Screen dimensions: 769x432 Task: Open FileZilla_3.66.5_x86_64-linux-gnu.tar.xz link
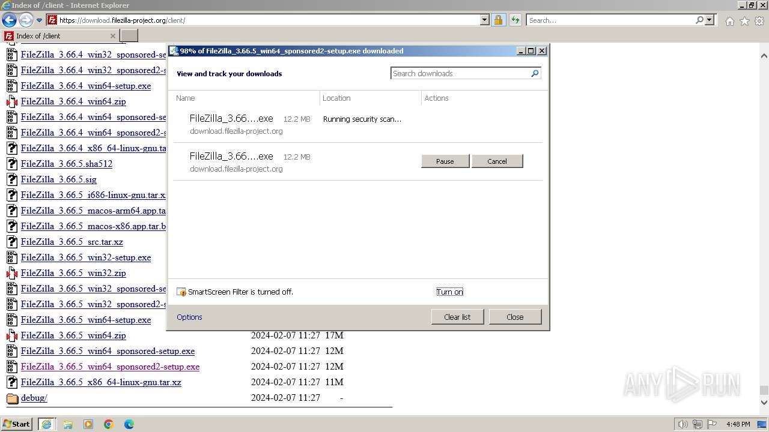[101, 382]
